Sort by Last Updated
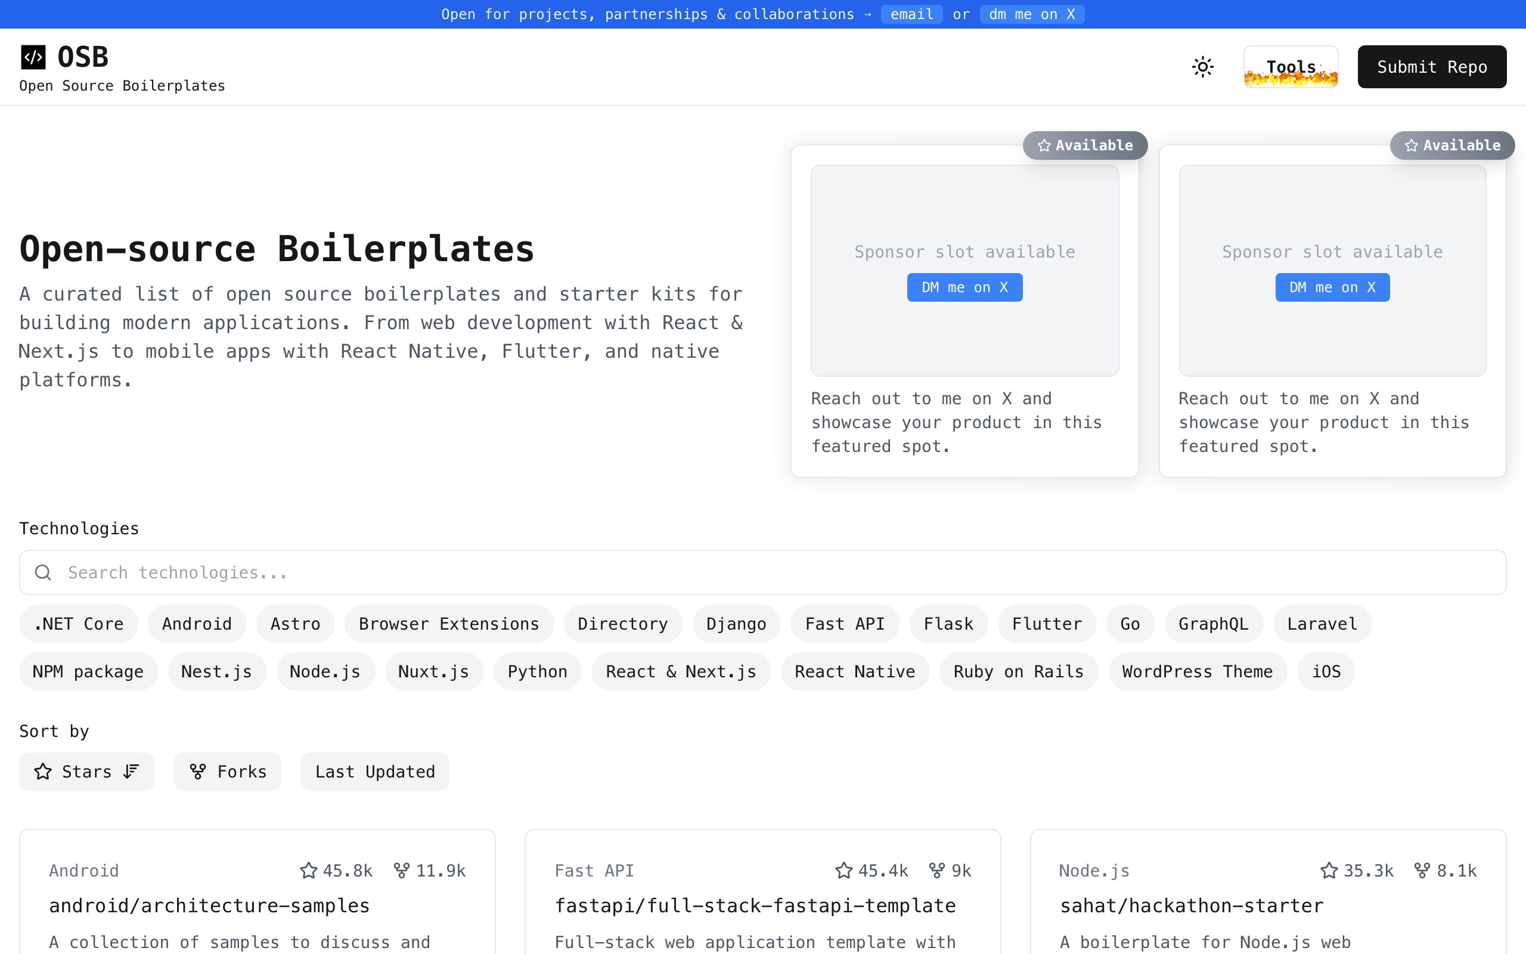This screenshot has width=1526, height=954. (374, 772)
